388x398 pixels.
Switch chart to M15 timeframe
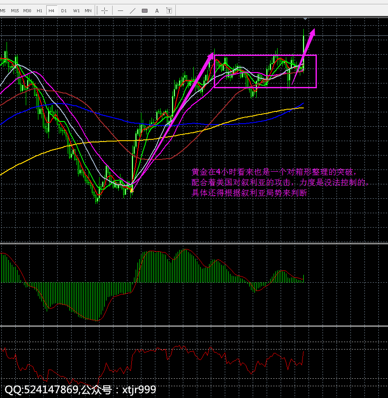15,10
